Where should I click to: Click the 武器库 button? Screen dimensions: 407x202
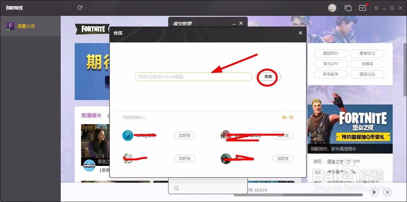click(367, 64)
